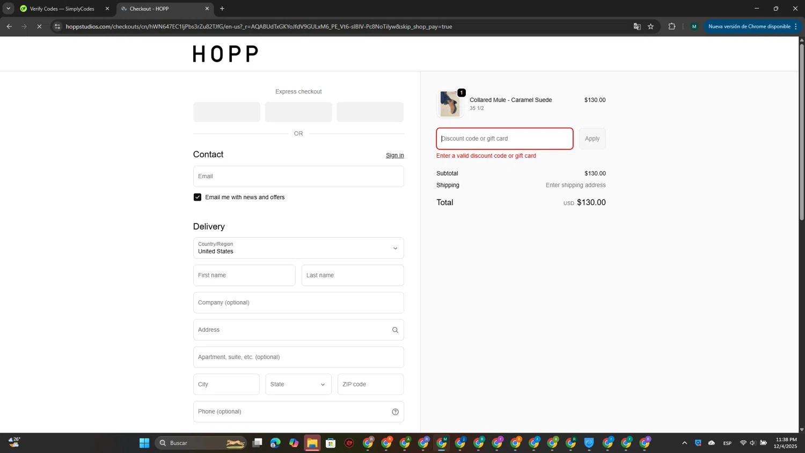Click the taskbar Buscar search box
Image resolution: width=805 pixels, height=453 pixels.
[201, 443]
